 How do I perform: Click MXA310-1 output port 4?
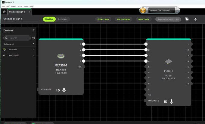(84, 61)
